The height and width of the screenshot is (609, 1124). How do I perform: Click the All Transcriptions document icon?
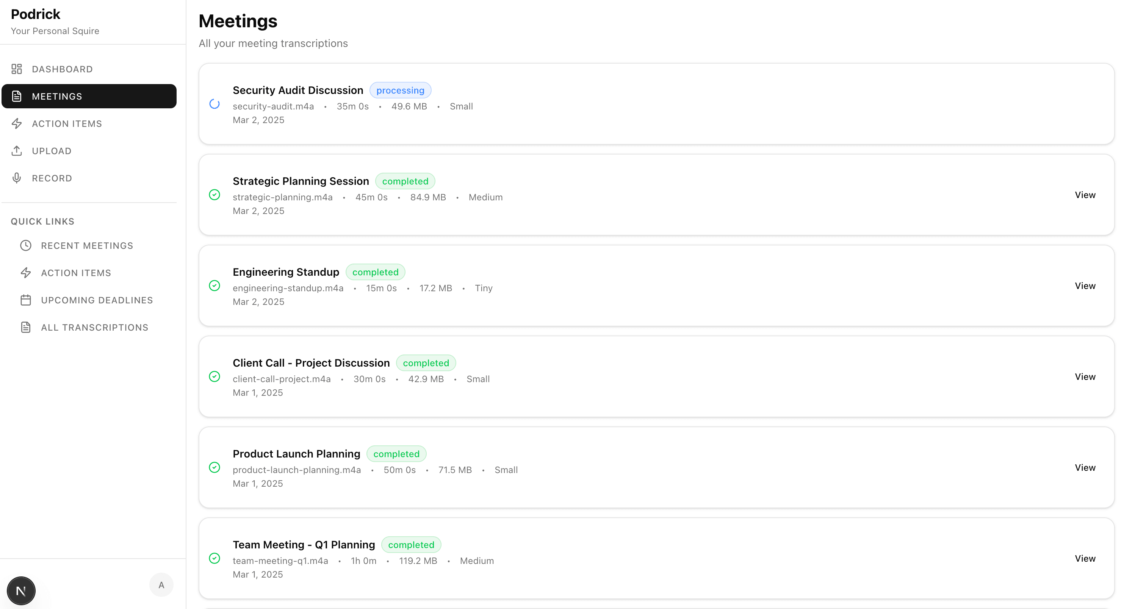click(26, 327)
